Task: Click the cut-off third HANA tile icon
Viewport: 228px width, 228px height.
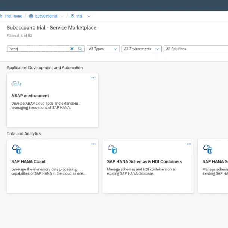Action: pyautogui.click(x=208, y=149)
